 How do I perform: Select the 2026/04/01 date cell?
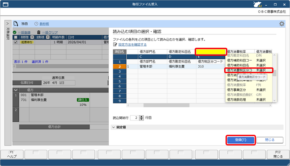[x=84, y=42]
